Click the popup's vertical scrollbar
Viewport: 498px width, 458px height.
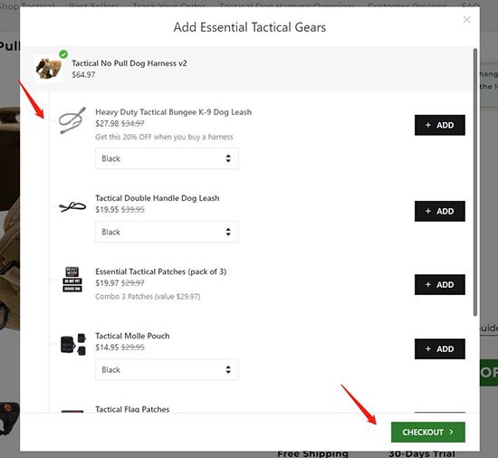(x=474, y=182)
